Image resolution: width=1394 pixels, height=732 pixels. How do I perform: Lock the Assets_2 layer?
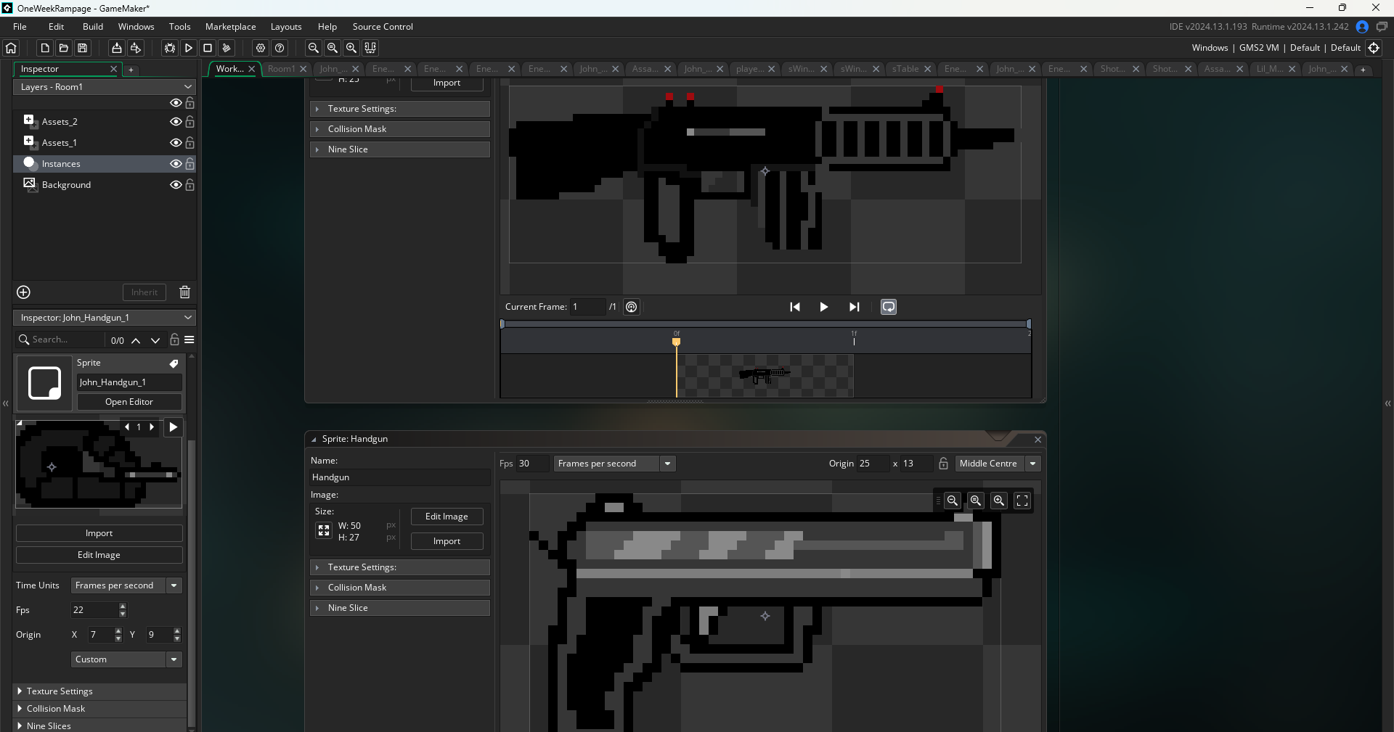point(189,122)
